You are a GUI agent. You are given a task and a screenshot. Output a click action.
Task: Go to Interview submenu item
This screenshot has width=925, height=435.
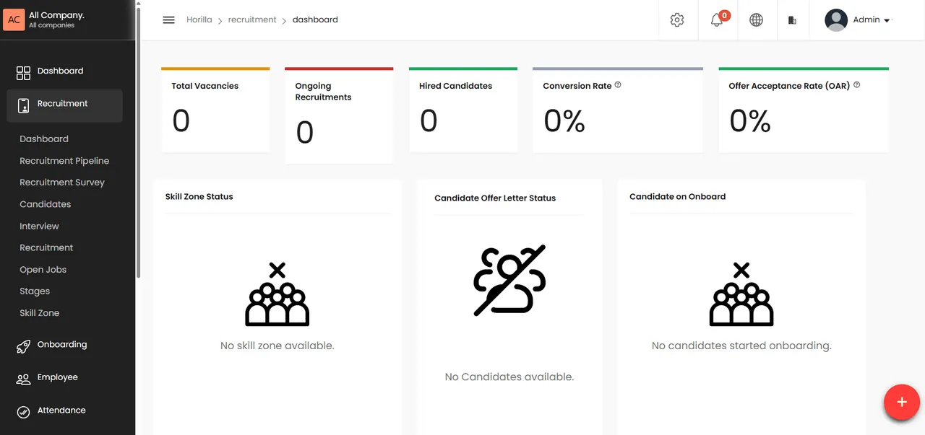coord(39,226)
